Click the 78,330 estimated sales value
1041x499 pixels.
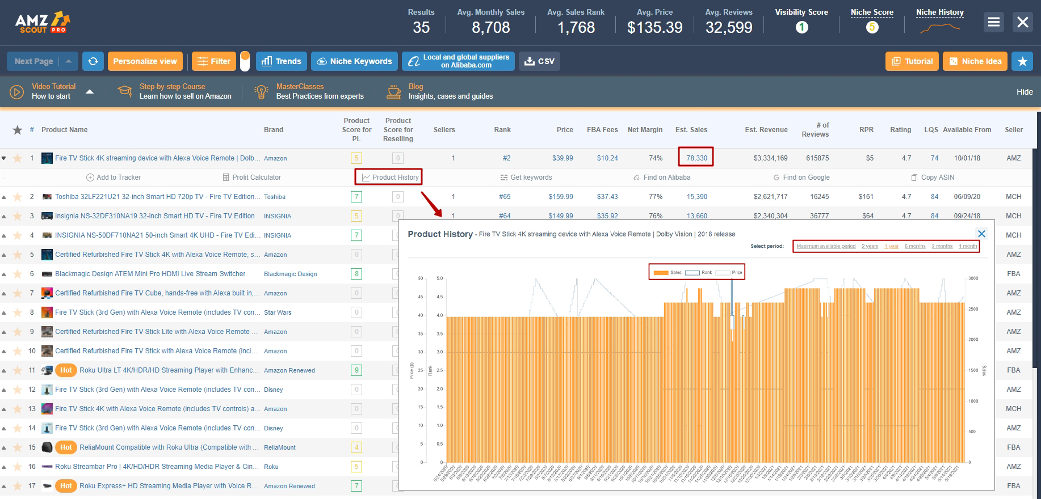coord(696,158)
